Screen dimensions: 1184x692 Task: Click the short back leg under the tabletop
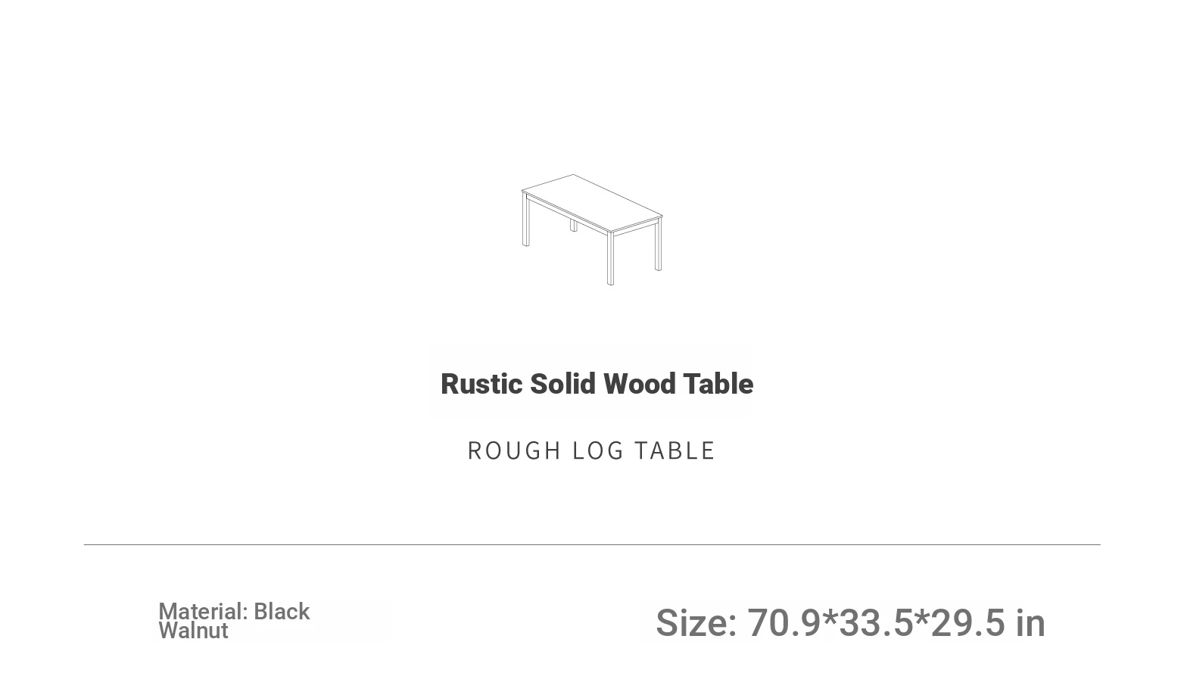click(x=574, y=225)
